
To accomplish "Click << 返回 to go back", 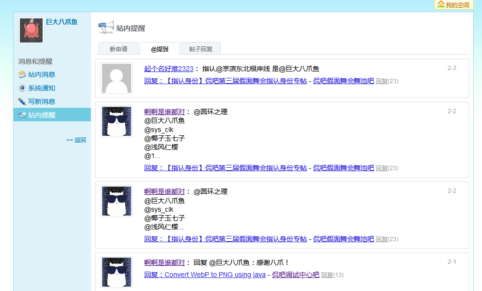I will 76,140.
